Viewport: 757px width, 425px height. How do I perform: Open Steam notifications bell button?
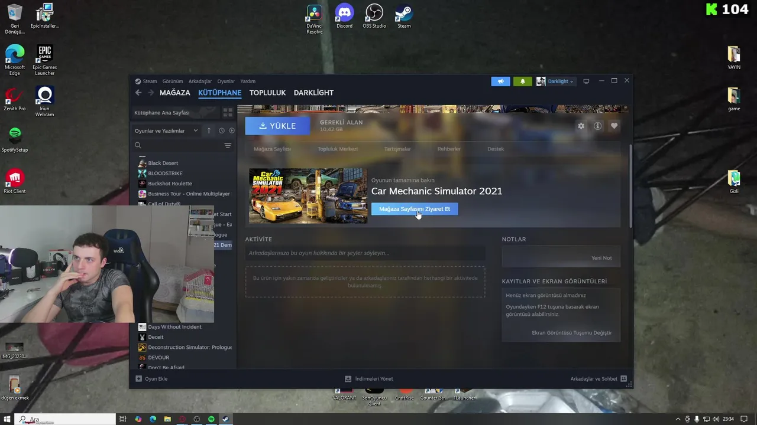[x=522, y=81]
